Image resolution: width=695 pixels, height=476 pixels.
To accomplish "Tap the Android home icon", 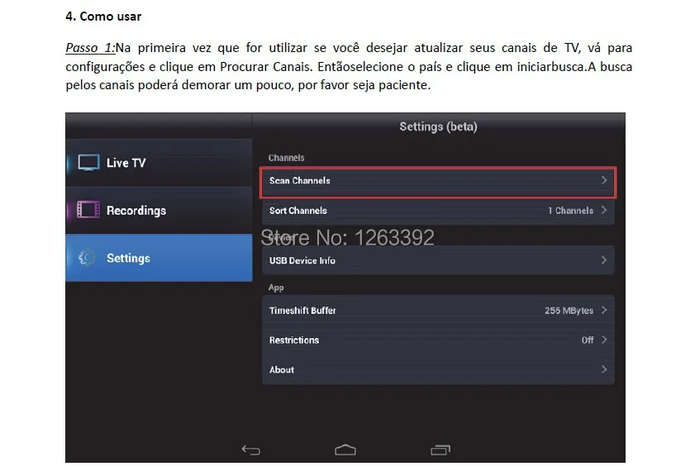I will click(345, 450).
